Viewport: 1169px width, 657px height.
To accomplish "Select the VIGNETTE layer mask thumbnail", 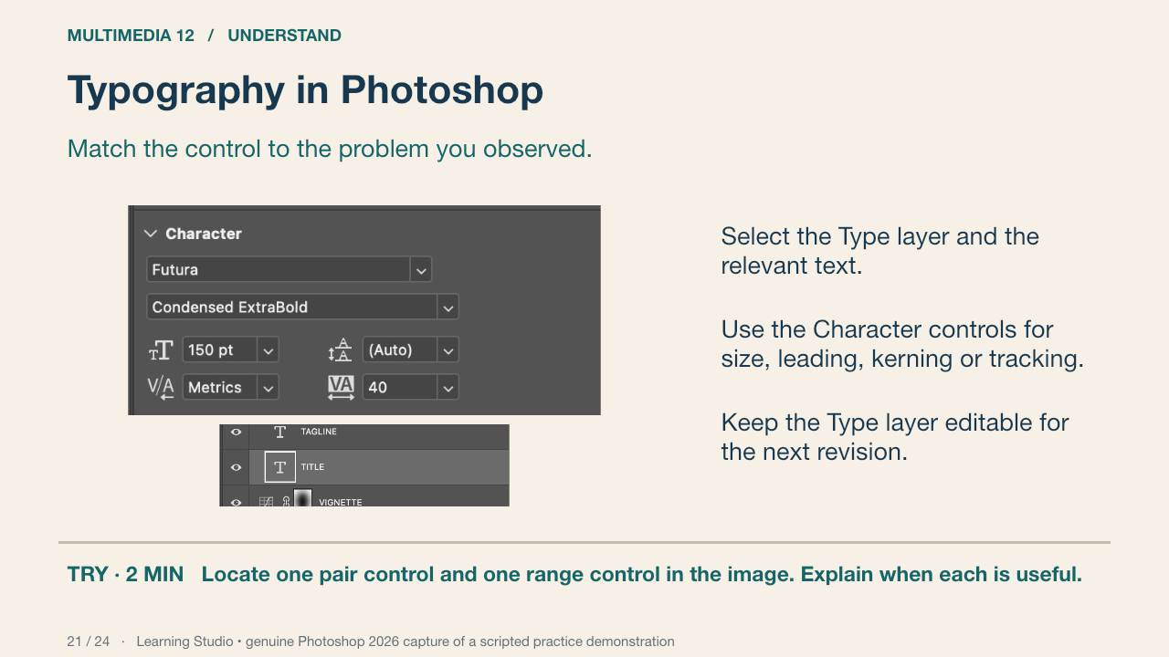I will [x=302, y=499].
